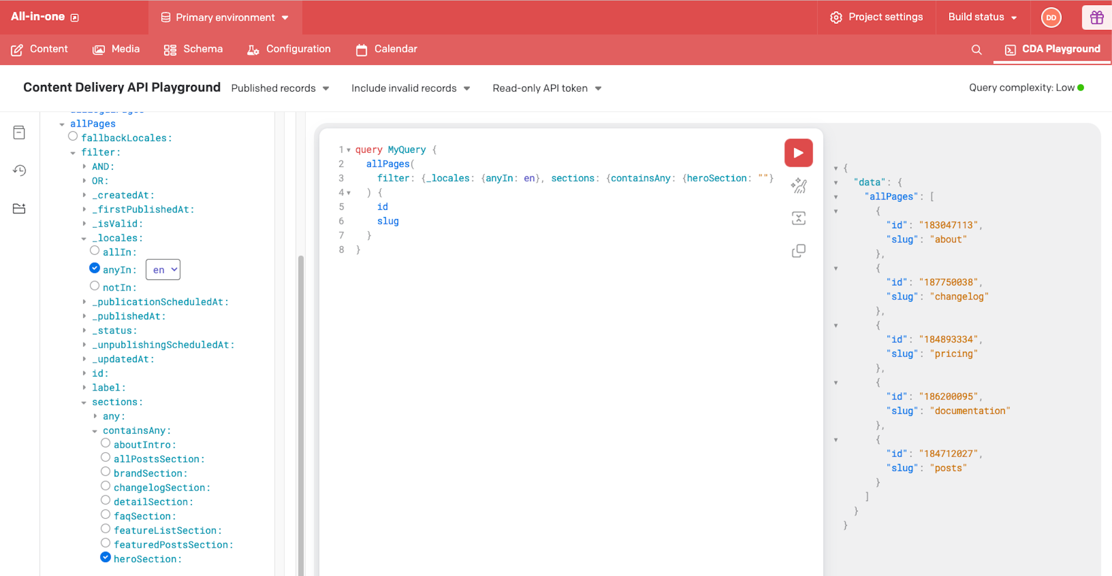Switch to the CDA Playground tab
This screenshot has height=576, width=1112.
[x=1052, y=49]
